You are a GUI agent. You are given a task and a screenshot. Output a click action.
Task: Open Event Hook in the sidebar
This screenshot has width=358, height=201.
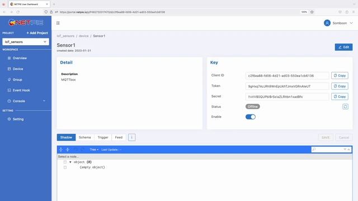(x=21, y=90)
